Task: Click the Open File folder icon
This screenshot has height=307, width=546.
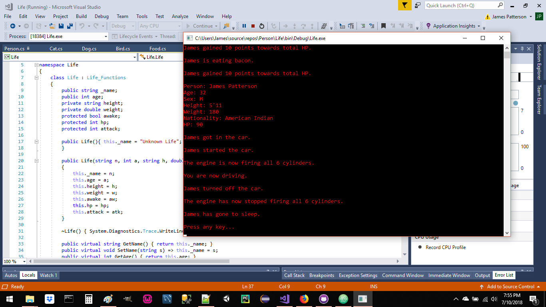Action: pos(52,26)
